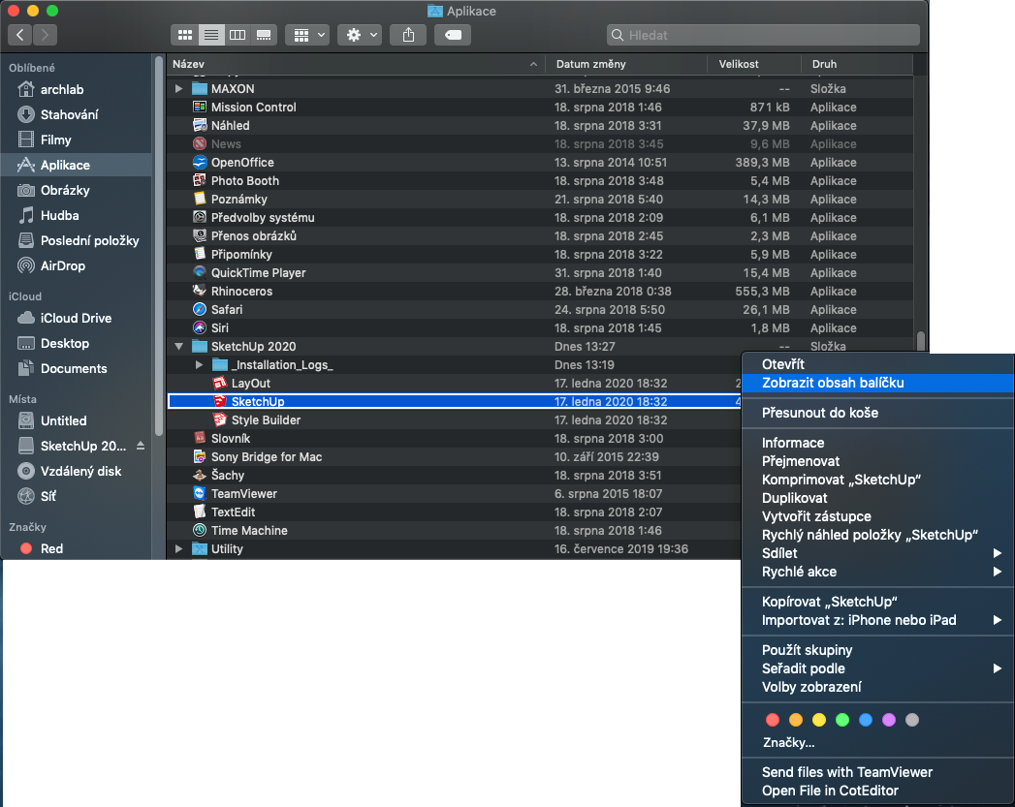Viewport: 1015px width, 807px height.
Task: Expand the MAXON folder
Action: pyautogui.click(x=178, y=88)
